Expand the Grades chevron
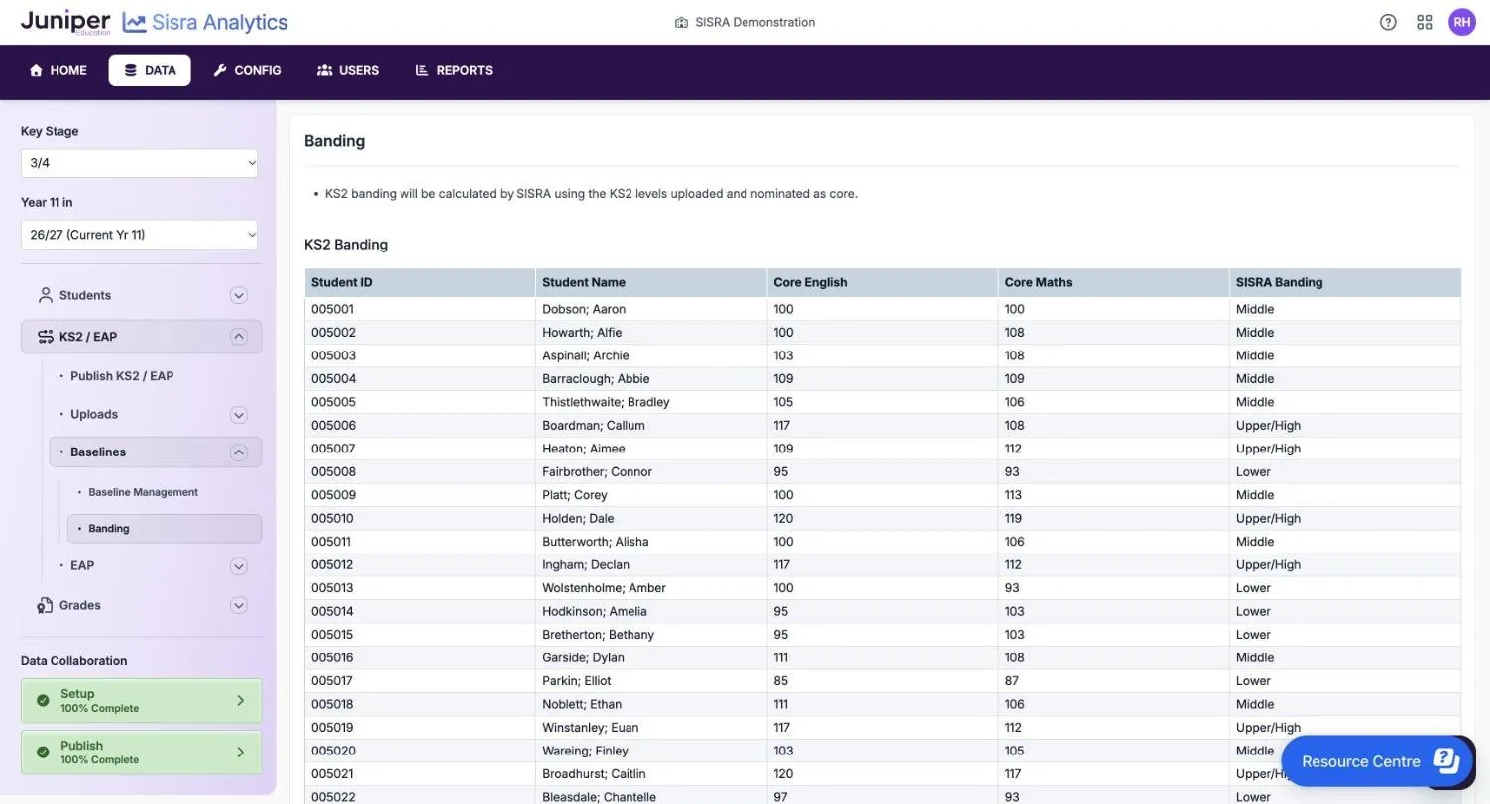 [238, 605]
